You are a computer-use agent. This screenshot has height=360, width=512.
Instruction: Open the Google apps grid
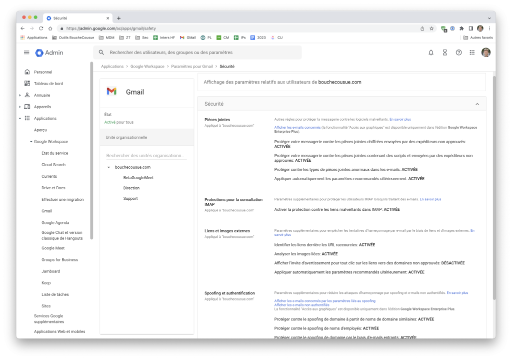472,53
